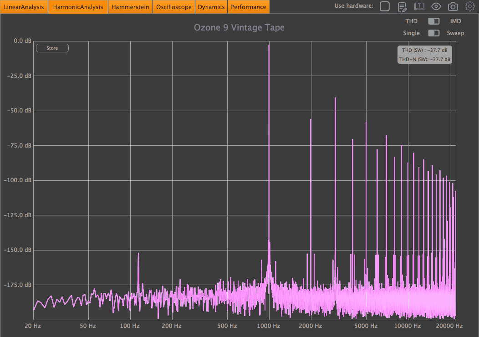Take a snapshot with camera icon
The image size is (479, 337).
453,6
